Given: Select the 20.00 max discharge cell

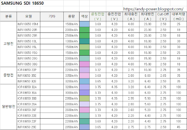Looking at the screenshot, I should pyautogui.click(x=148, y=35).
